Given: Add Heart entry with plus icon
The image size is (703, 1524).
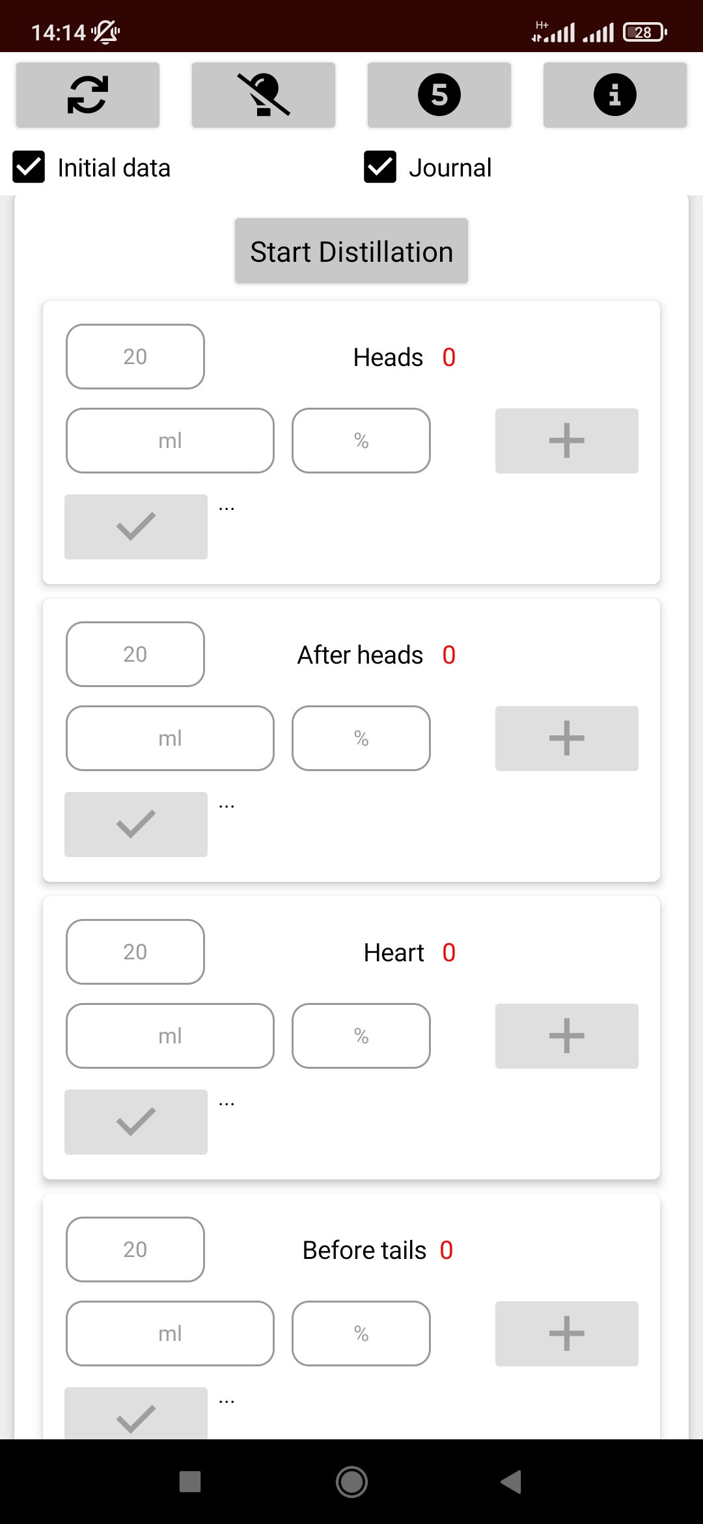Looking at the screenshot, I should point(567,1036).
